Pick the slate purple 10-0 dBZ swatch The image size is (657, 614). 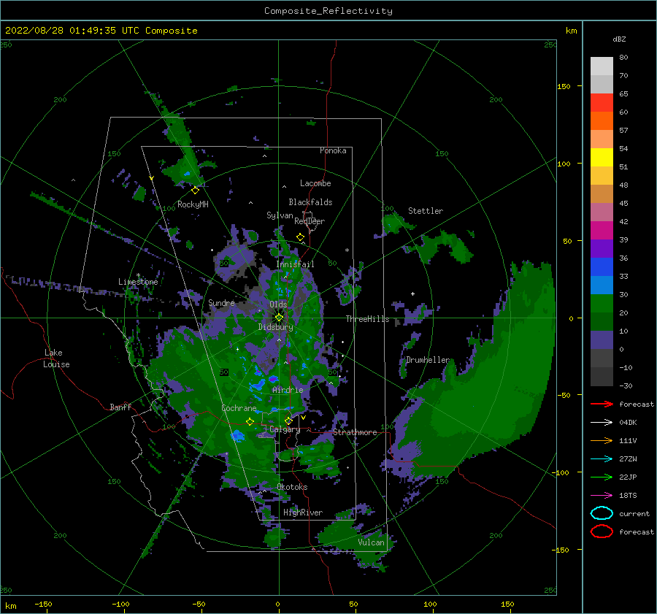coord(602,340)
